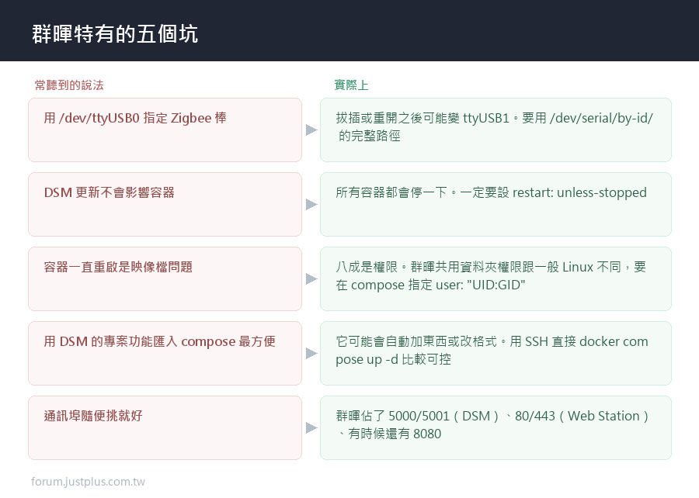The image size is (699, 498).
Task: Click the restart: unless-stopped explanation card
Action: click(496, 204)
